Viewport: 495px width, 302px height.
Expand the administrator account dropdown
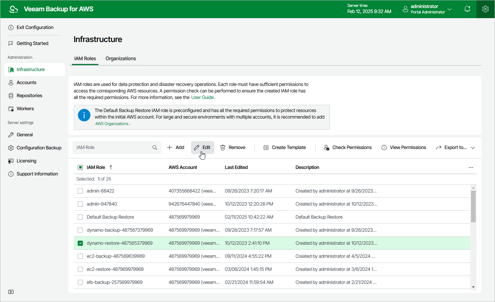(x=450, y=9)
